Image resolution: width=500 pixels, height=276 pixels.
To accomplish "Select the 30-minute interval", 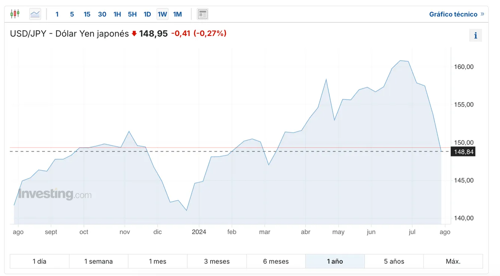I will [x=102, y=14].
